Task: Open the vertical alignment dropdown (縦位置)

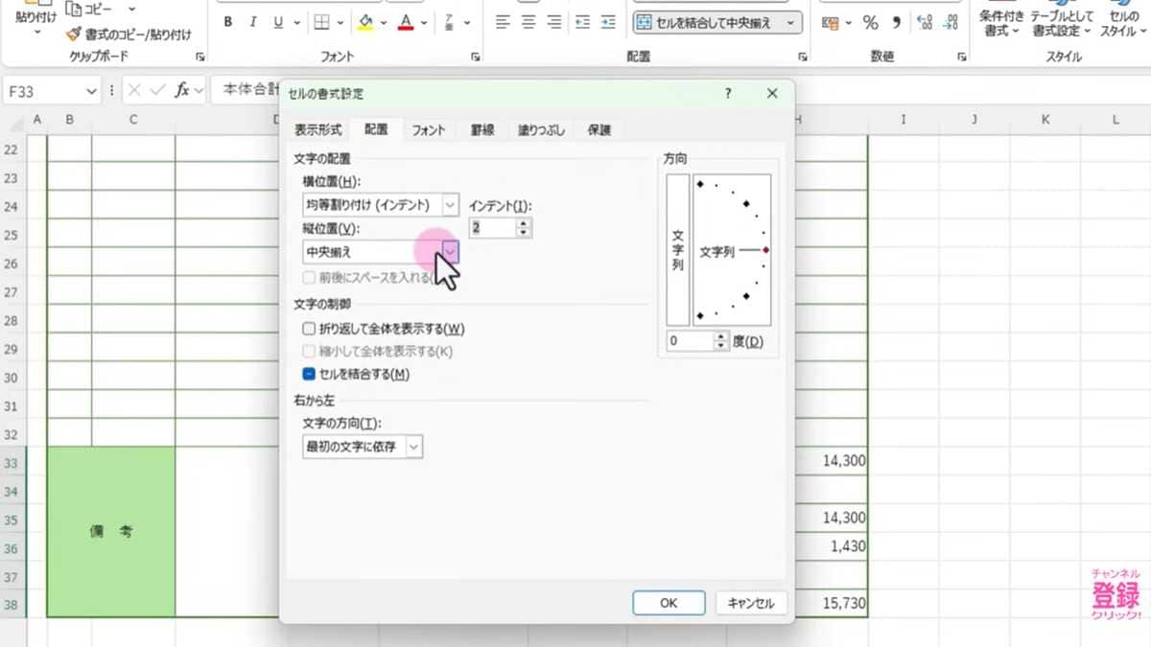Action: (451, 251)
